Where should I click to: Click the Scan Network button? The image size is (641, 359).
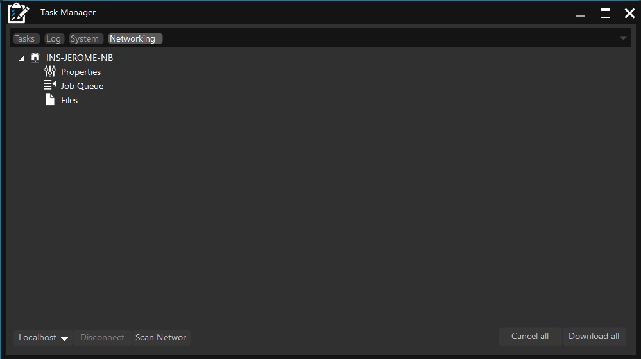pyautogui.click(x=161, y=338)
